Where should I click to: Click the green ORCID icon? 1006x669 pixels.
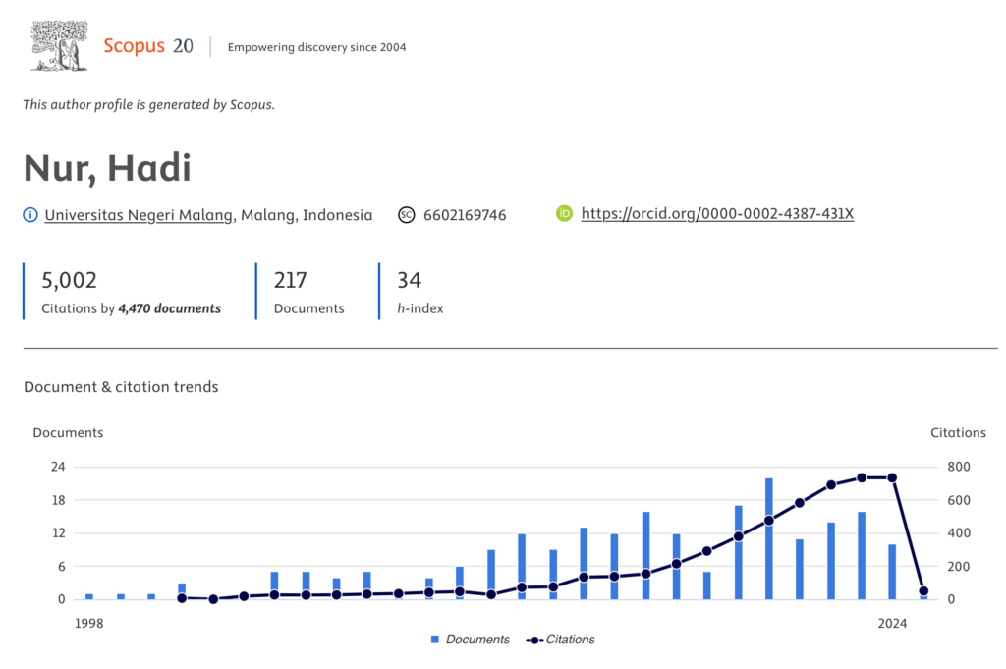(x=565, y=213)
